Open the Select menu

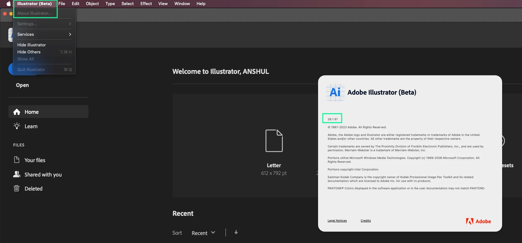click(127, 4)
